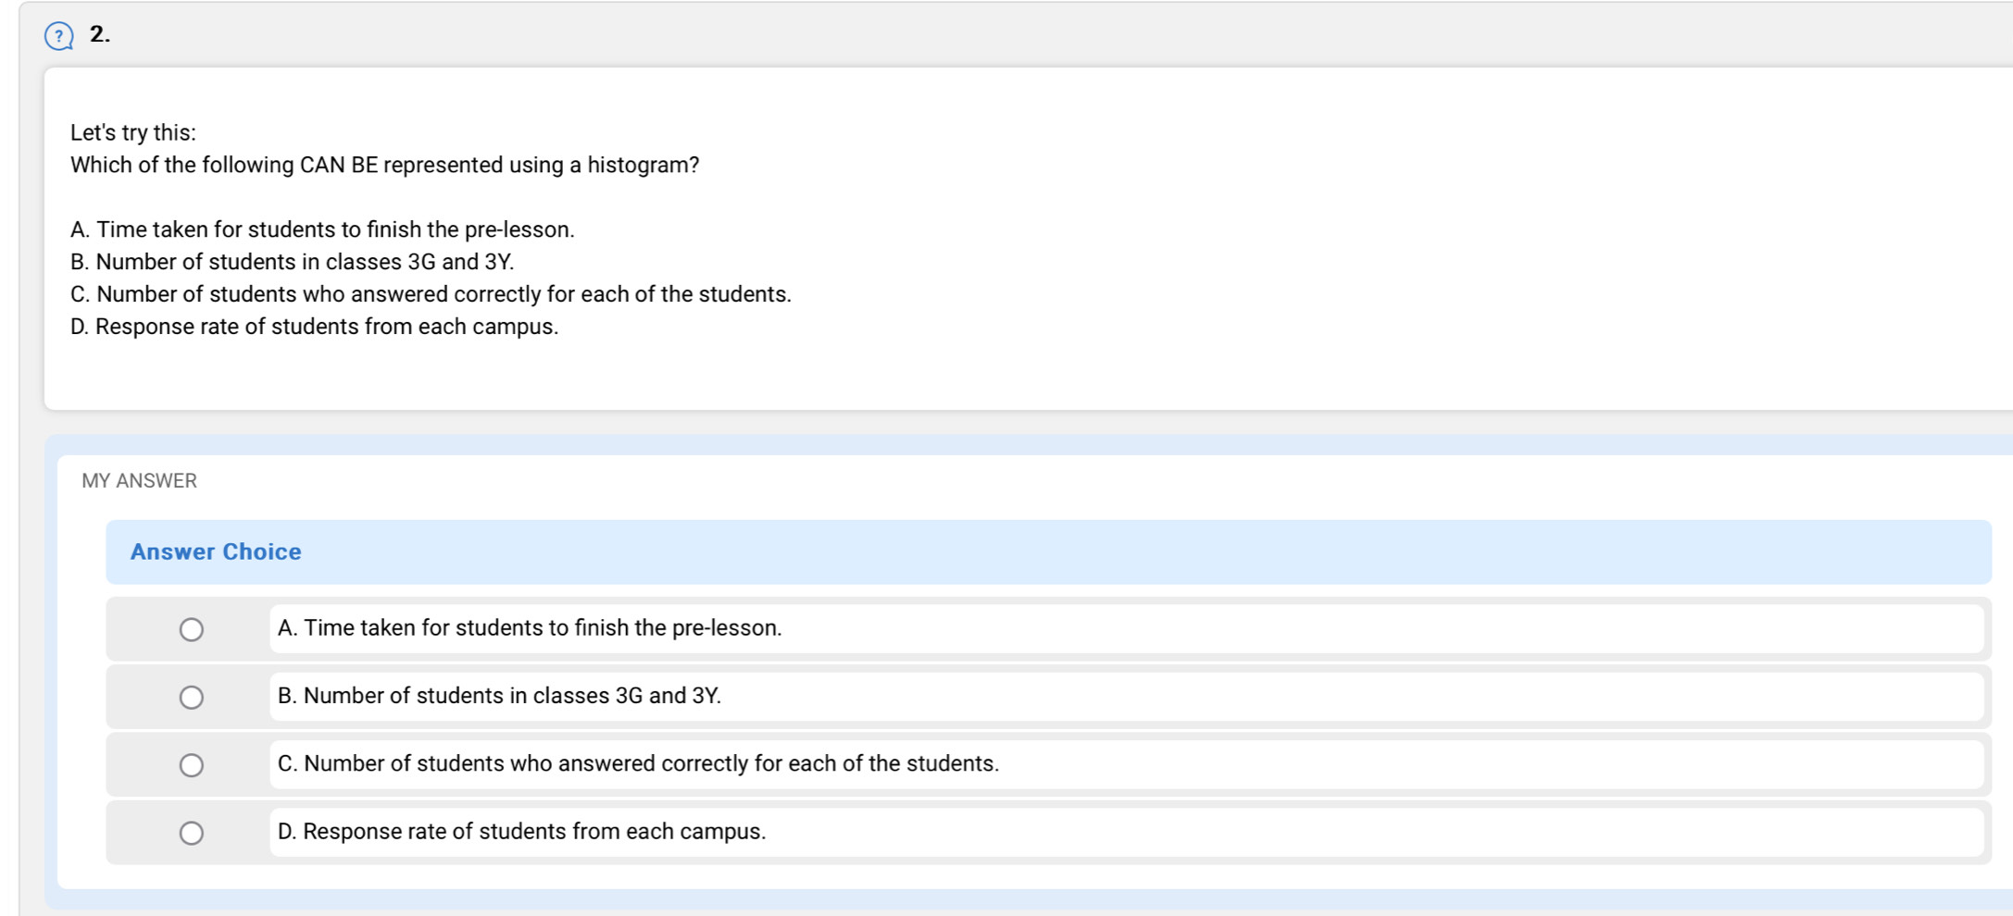Click the 'Let's try this:' text
Image resolution: width=2013 pixels, height=916 pixels.
(133, 132)
